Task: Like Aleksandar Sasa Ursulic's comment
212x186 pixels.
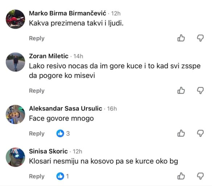Action: (x=181, y=133)
